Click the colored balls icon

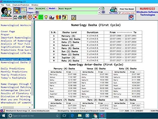click(35, 17)
